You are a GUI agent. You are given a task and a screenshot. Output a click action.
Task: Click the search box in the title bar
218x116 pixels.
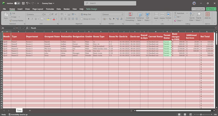[x=110, y=3]
